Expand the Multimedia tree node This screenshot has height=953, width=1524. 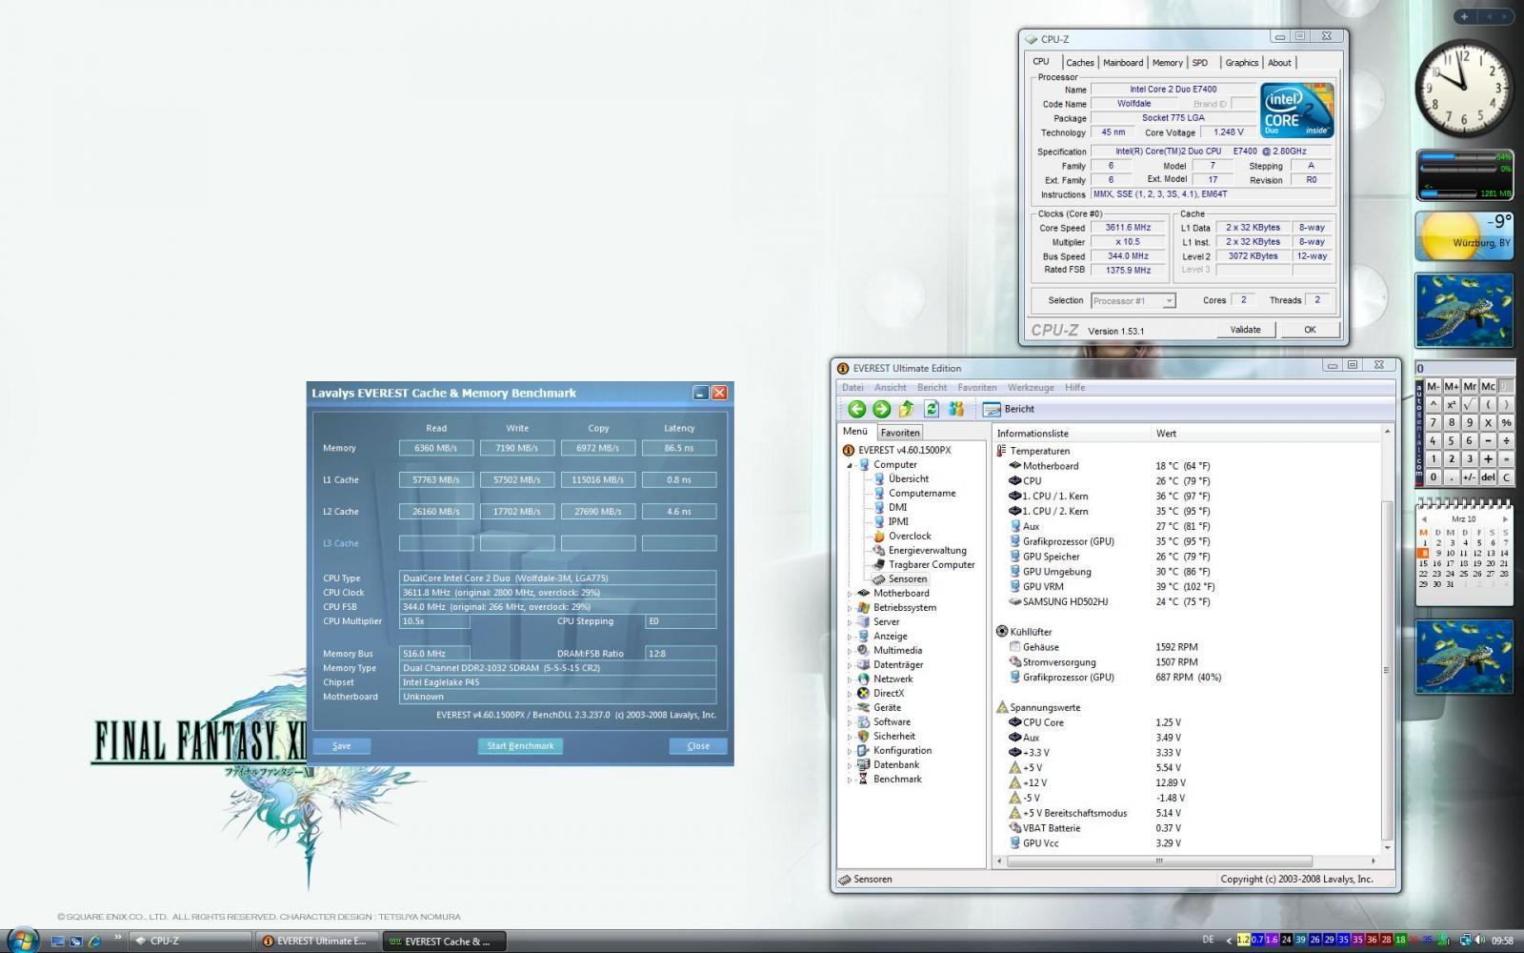tap(850, 651)
